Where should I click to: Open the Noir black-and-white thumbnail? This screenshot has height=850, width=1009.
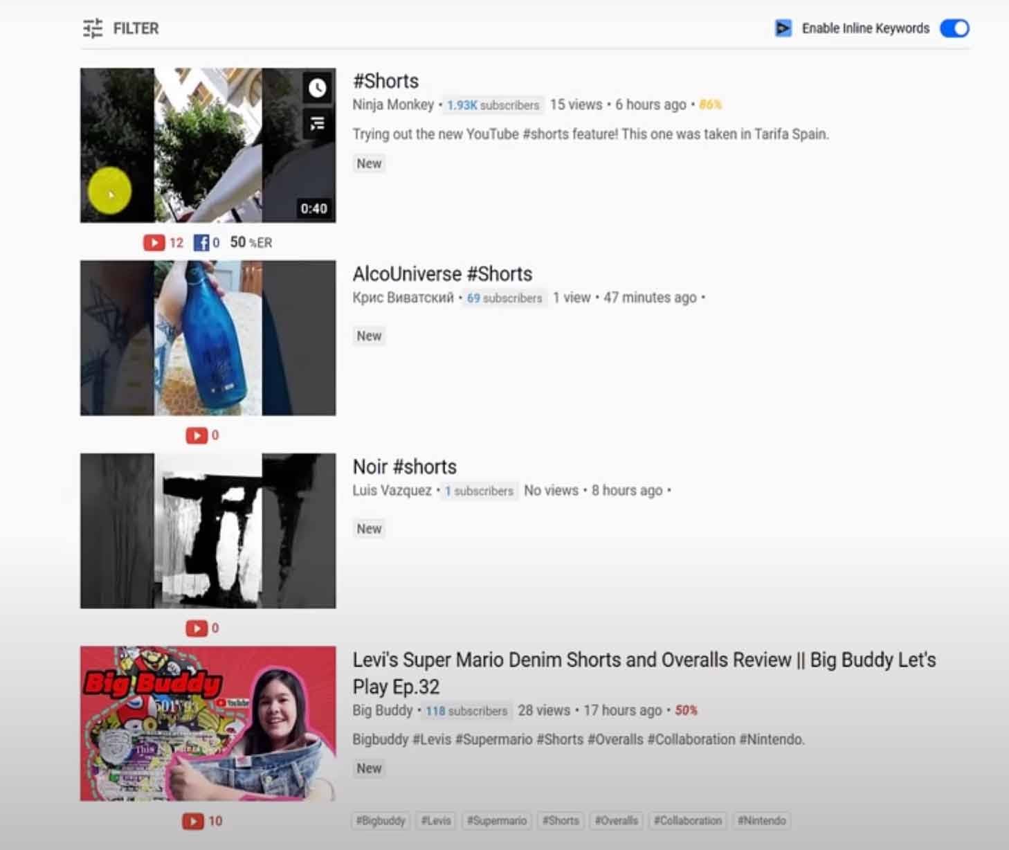[208, 531]
